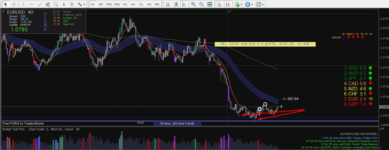This screenshot has width=389, height=150.
Task: Click the PL profit summary label
Action: pyautogui.click(x=265, y=44)
